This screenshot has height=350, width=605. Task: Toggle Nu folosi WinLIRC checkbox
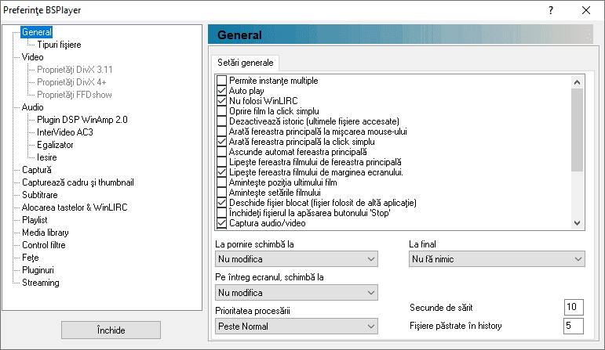click(221, 101)
